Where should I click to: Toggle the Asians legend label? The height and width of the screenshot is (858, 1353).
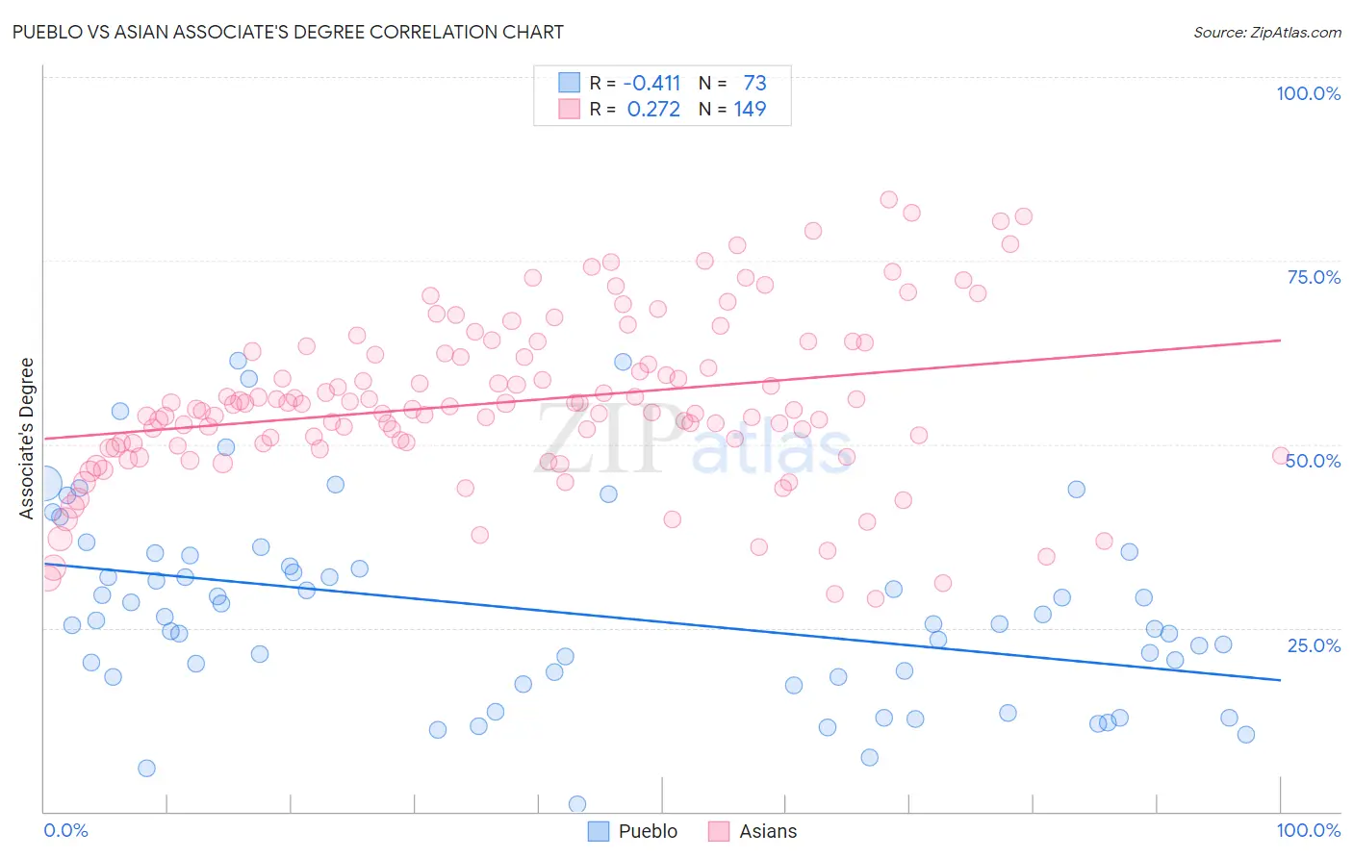coord(768,831)
